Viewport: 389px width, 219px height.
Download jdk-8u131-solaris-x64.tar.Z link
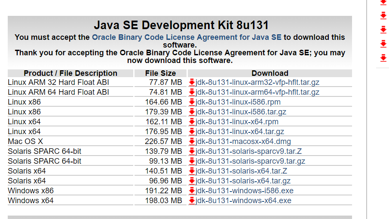242,171
